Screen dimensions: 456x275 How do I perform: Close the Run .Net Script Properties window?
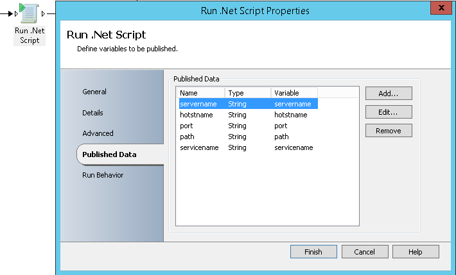coord(441,8)
